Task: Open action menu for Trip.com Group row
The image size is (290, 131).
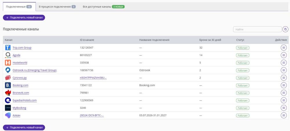Action: click(284, 48)
